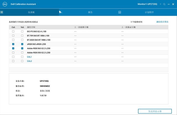Enable Cal. checkbox for DCI P3 D65 G2.4 L100
Screen dimensions: 177x115
13,31
